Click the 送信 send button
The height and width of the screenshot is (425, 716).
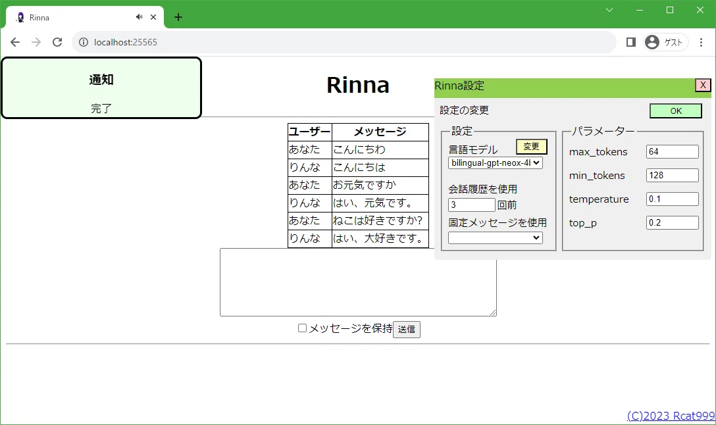407,329
